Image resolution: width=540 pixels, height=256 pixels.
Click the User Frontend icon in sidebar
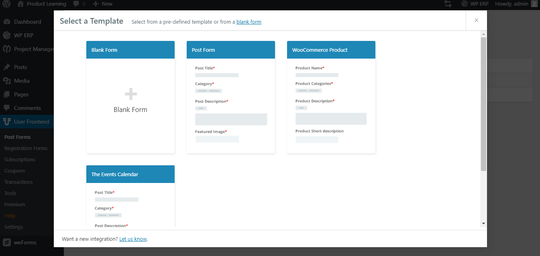pos(7,122)
